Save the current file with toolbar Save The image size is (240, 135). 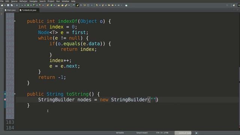(x=8, y=5)
